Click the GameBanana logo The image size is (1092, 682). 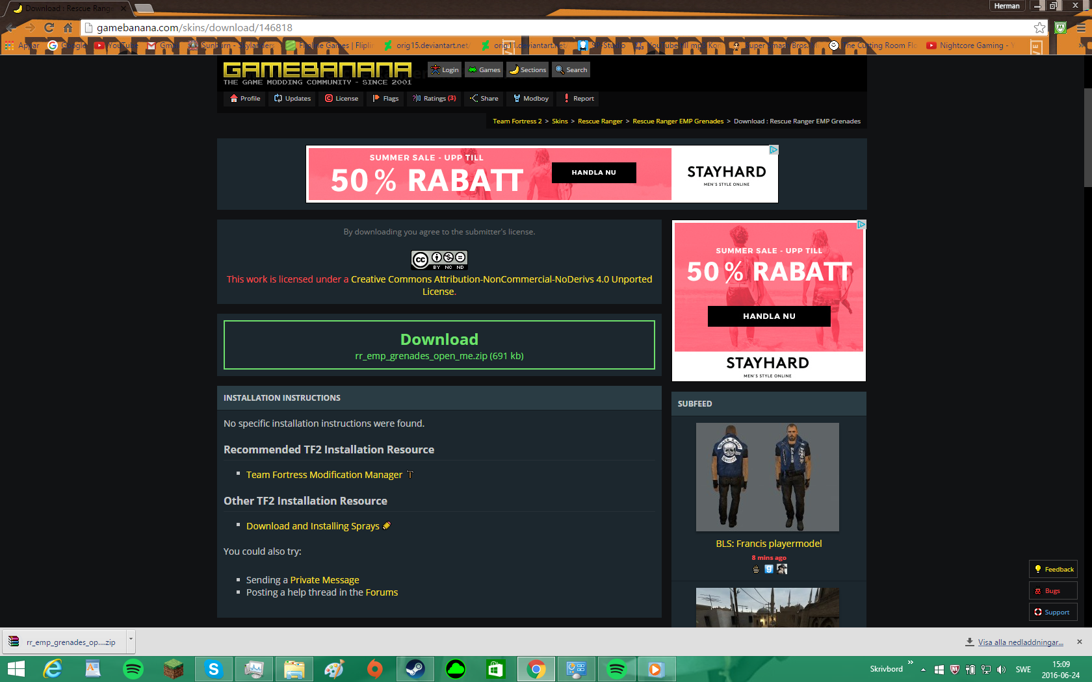317,73
